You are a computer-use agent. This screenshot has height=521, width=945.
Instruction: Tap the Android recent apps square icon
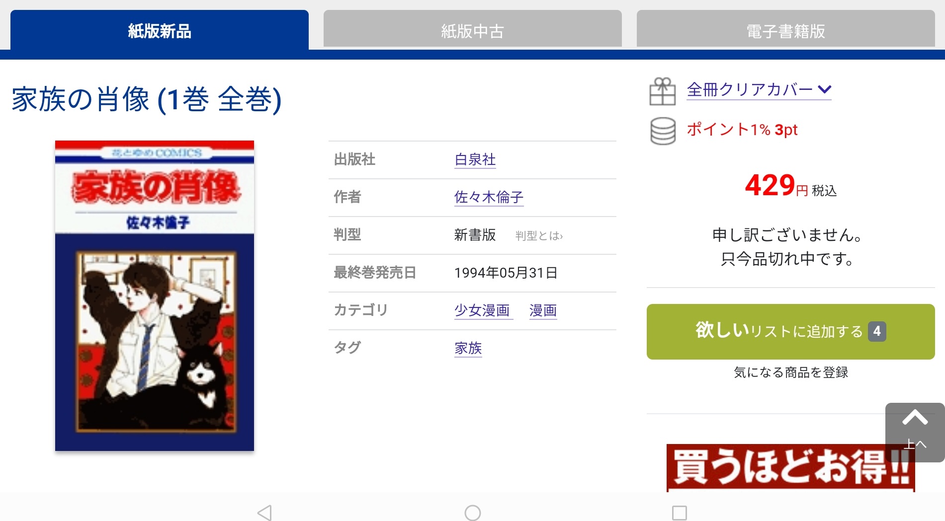coord(680,513)
